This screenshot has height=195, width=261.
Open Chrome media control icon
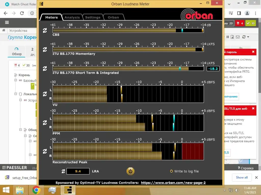(x=231, y=13)
